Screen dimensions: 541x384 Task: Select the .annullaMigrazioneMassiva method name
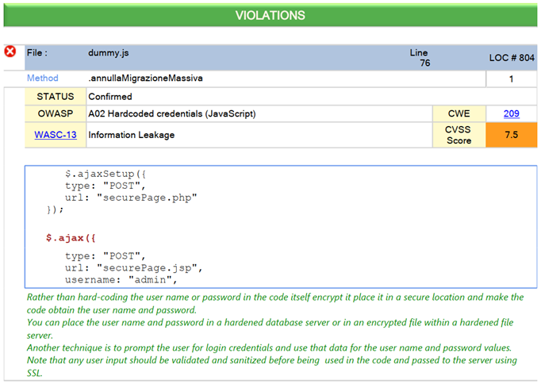click(x=145, y=78)
